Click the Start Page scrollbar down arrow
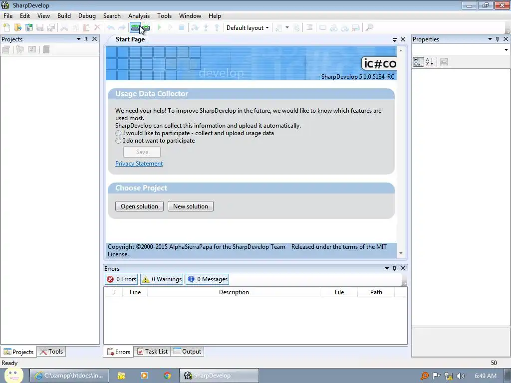Viewport: 511px width, 383px height. click(x=401, y=253)
